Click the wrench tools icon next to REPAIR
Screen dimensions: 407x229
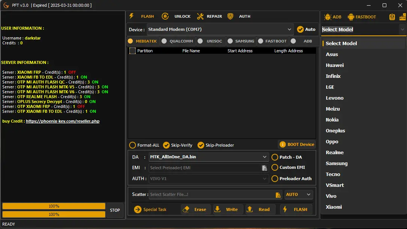(200, 16)
